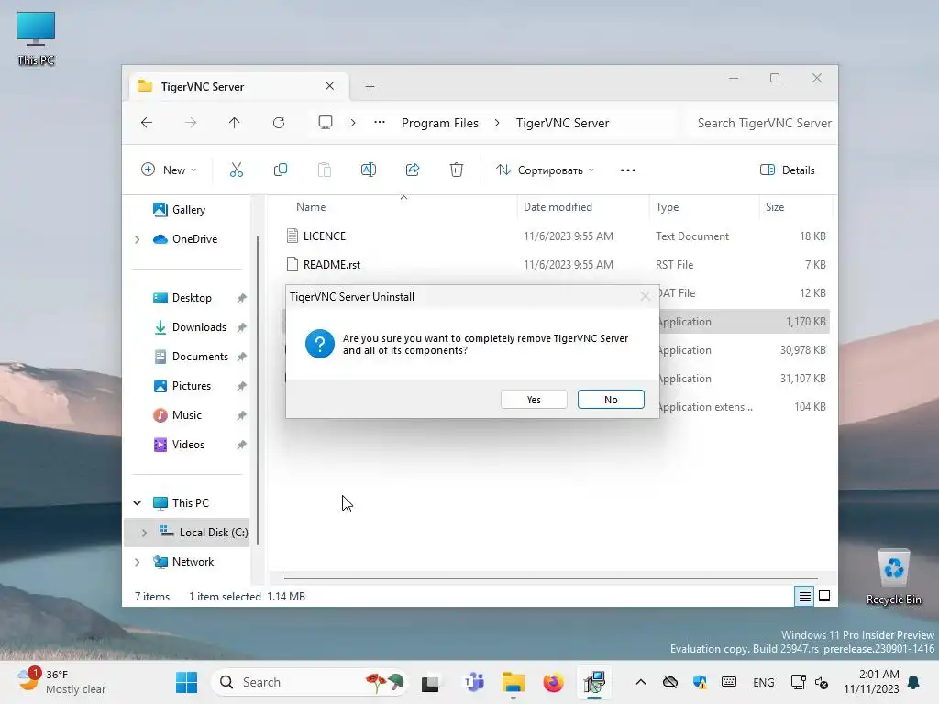Click pin icon next to Downloads
Image resolution: width=939 pixels, height=704 pixels.
(x=241, y=327)
